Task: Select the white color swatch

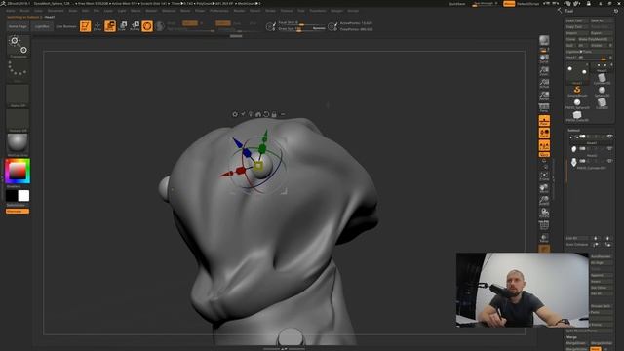Action: tap(23, 195)
